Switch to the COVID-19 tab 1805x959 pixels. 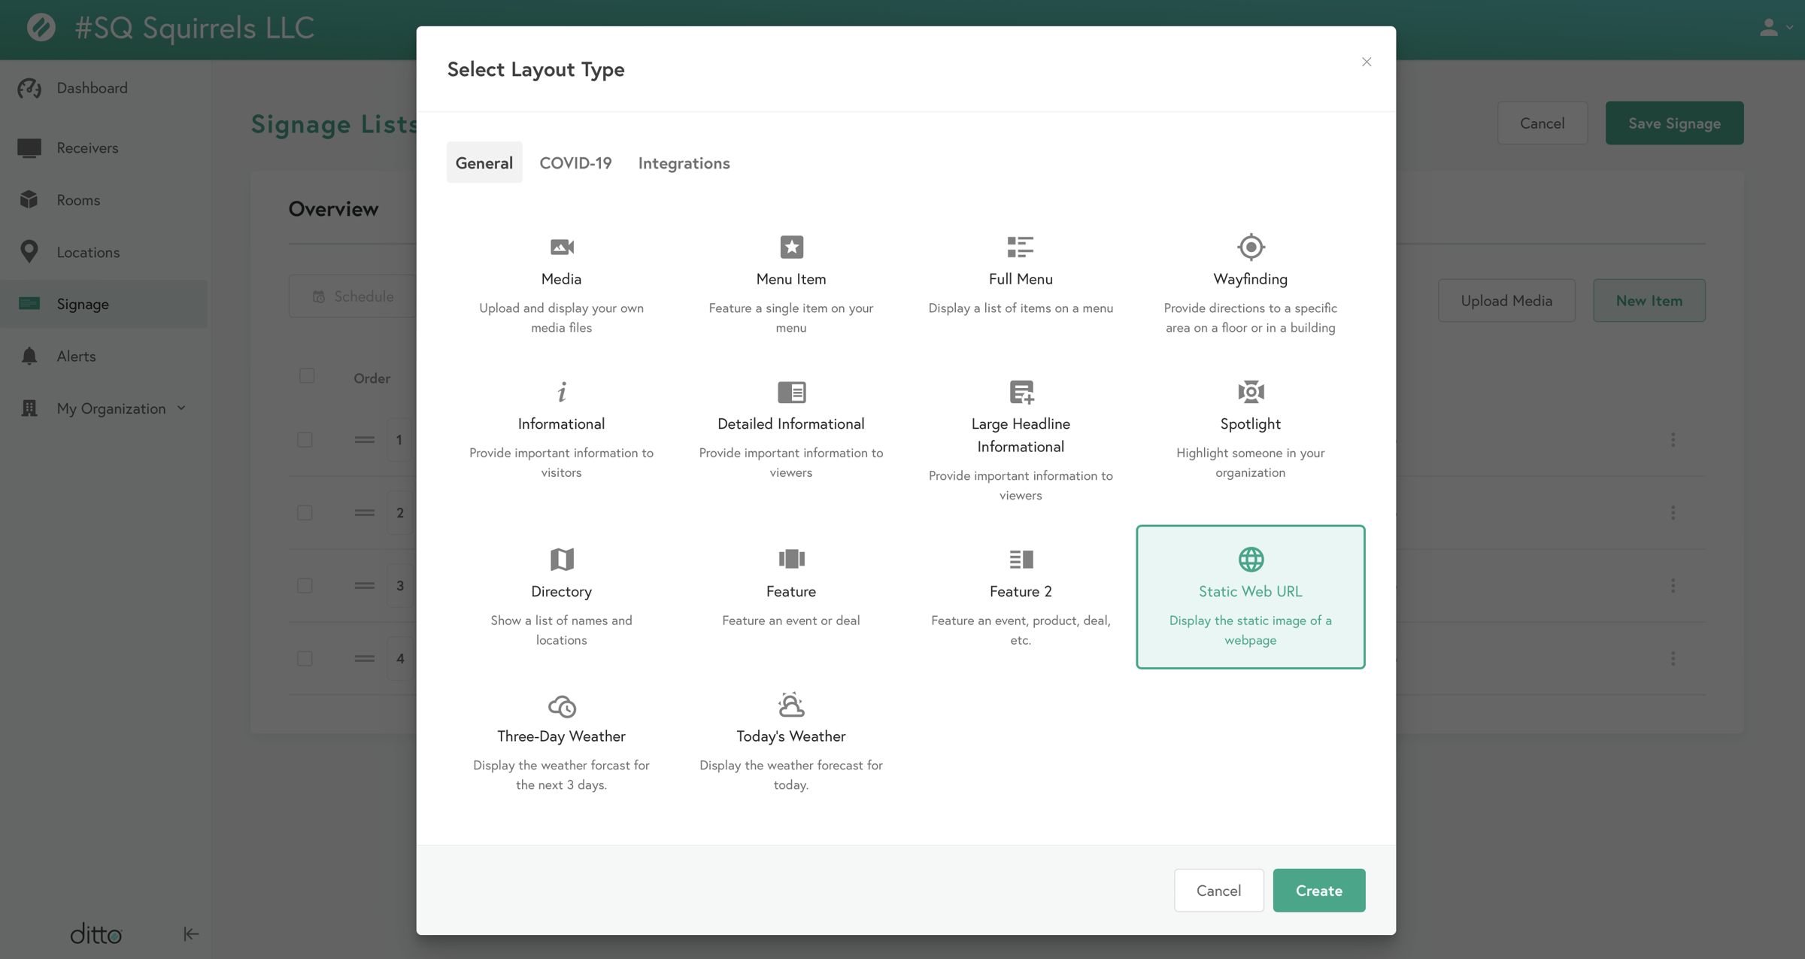pos(575,162)
